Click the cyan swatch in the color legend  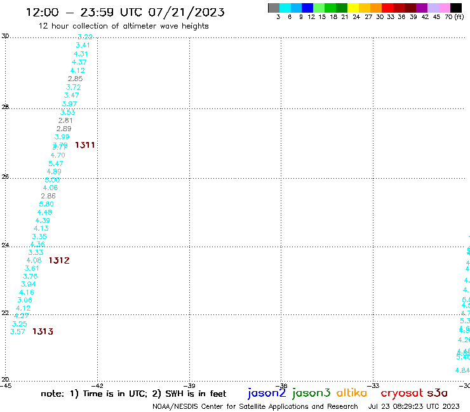pos(285,8)
